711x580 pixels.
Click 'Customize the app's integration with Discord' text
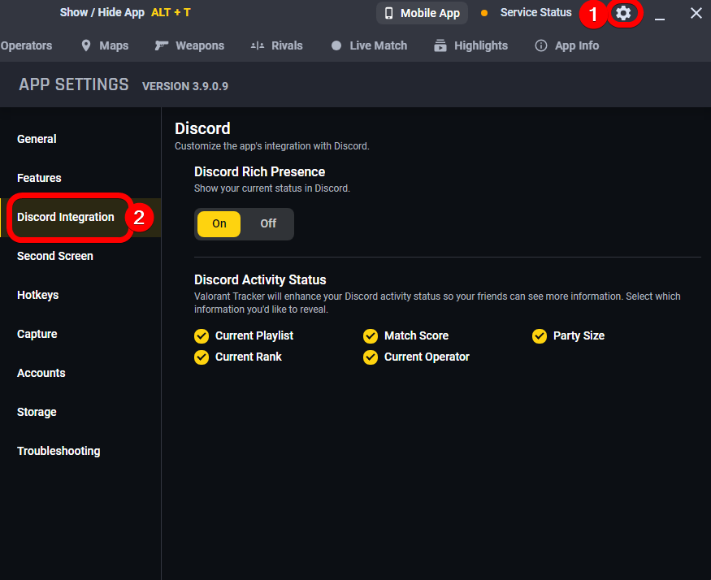point(272,146)
